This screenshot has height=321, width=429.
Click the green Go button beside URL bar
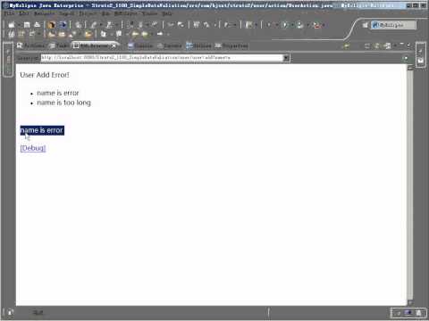coord(405,58)
